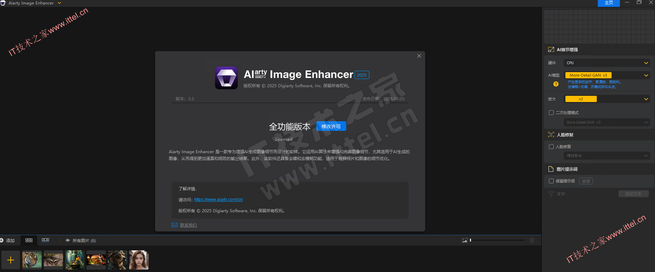Open the second-pass More-Detail GAN v3 dropdown
Viewport: 655px width, 272px height.
click(x=607, y=122)
